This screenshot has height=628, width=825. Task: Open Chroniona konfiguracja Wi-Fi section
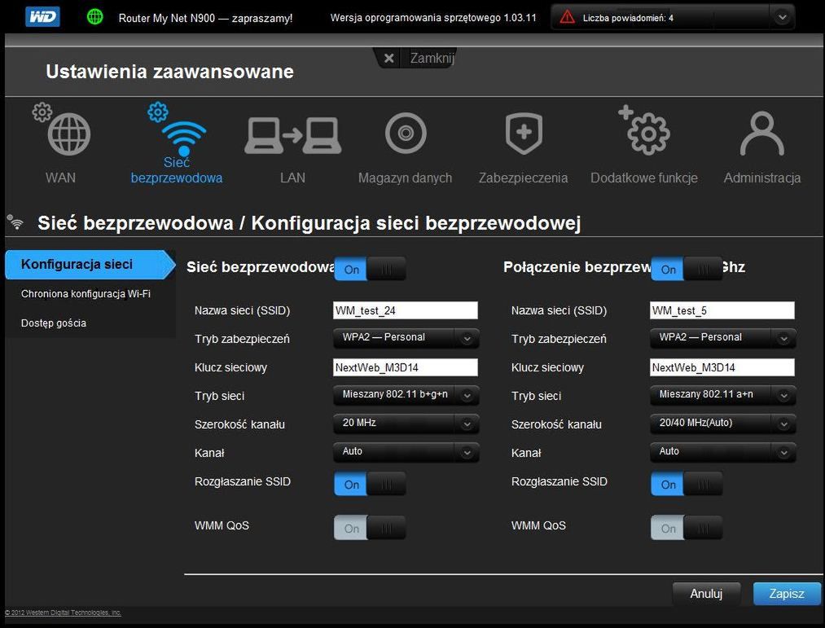pos(86,294)
